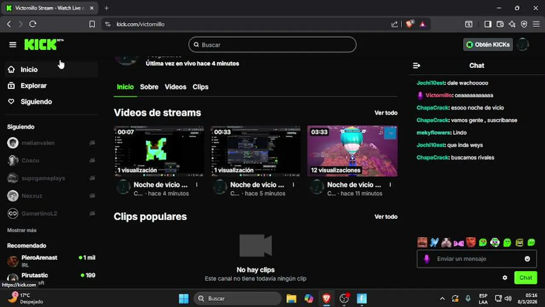Open Siguiendo in the sidebar
This screenshot has width=545, height=307.
click(x=51, y=102)
